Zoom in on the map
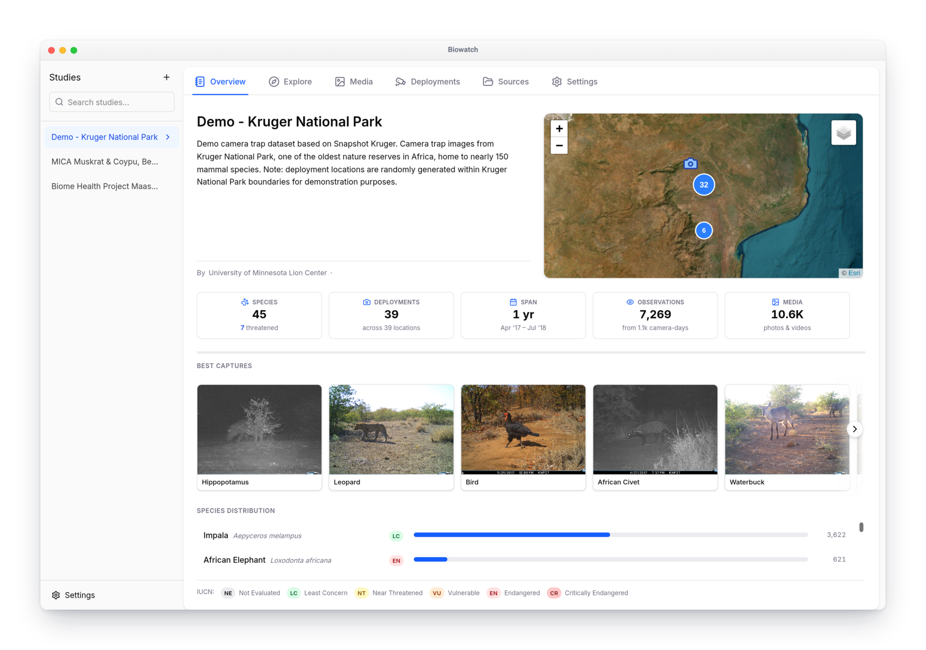 click(559, 129)
